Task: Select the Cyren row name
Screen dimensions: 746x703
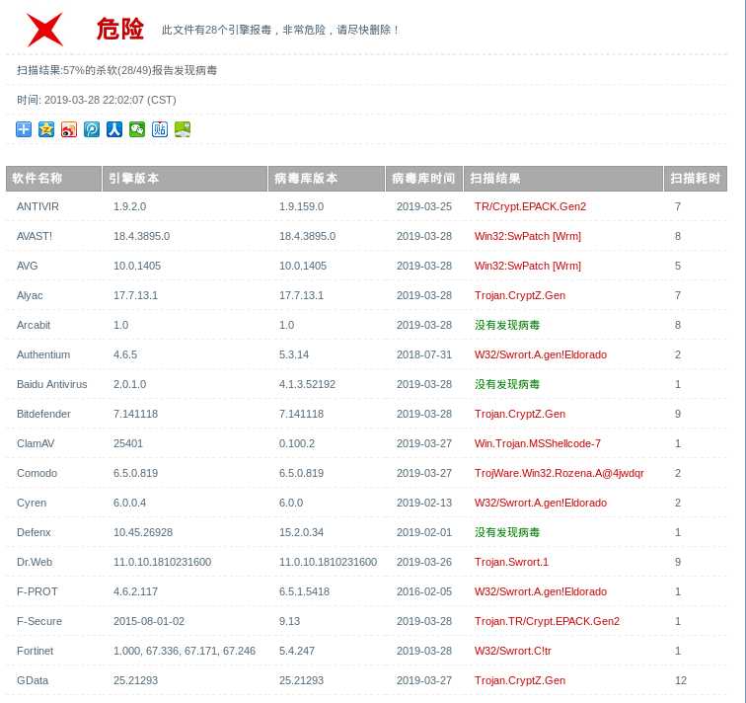Action: (x=32, y=503)
